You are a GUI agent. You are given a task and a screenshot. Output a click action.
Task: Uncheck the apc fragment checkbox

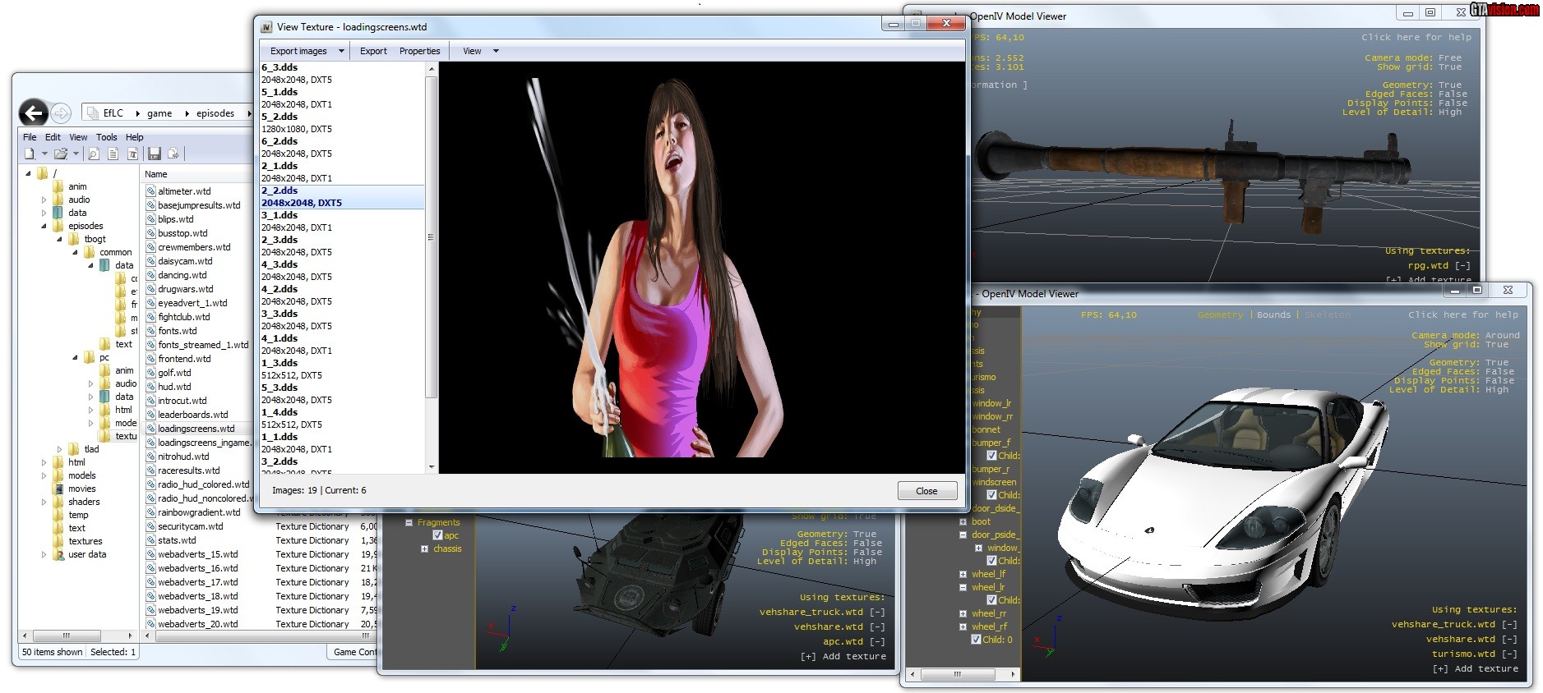tap(437, 535)
